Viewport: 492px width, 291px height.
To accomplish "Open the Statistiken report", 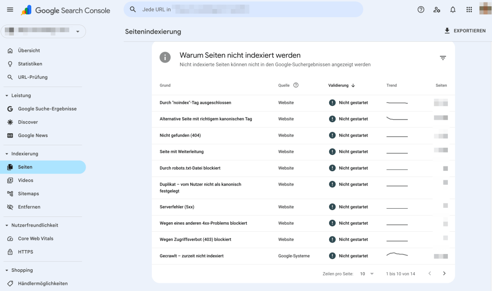I will click(31, 63).
